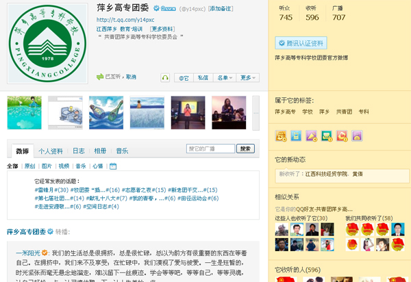The image size is (411, 282).
Task: Switch to the 个人资料 tab
Action: [50, 151]
